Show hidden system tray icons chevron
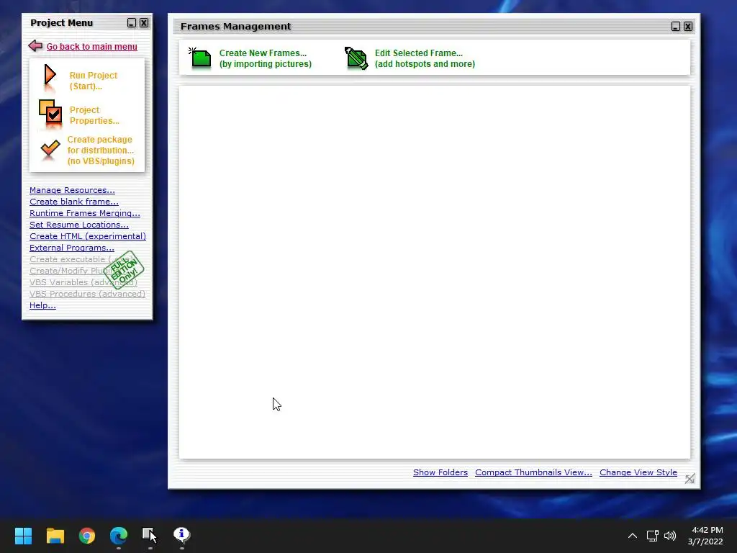This screenshot has height=553, width=737. pos(633,536)
